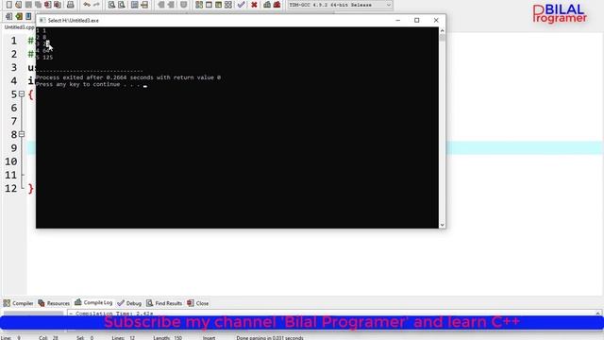604x340 pixels.
Task: Open the Find Results tab
Action: tap(164, 303)
